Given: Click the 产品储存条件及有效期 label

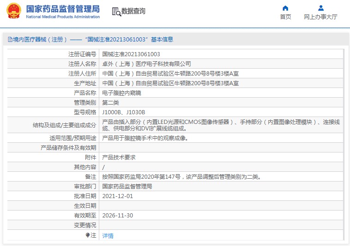Looking at the screenshot, I should (x=68, y=148).
